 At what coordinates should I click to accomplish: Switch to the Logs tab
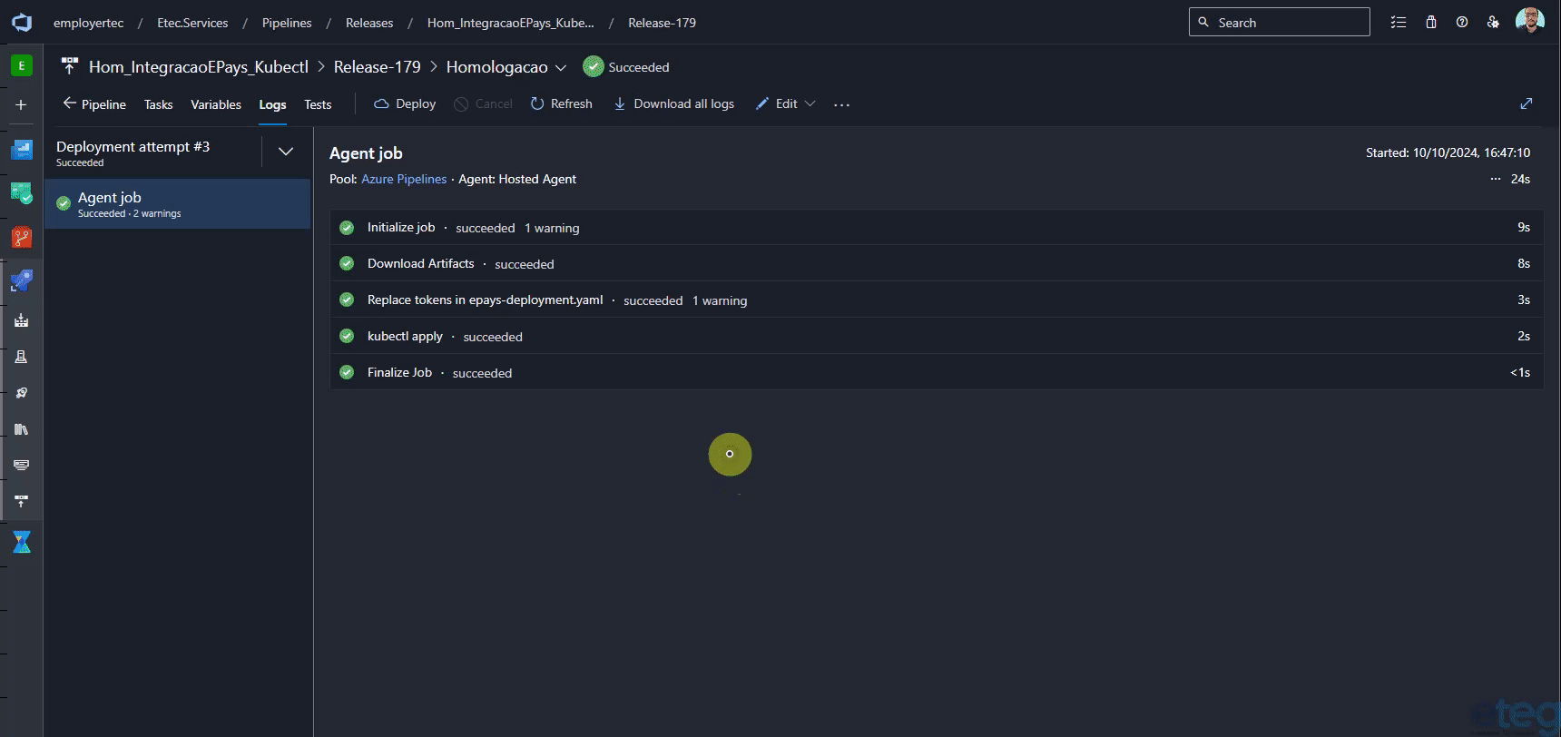(x=272, y=104)
